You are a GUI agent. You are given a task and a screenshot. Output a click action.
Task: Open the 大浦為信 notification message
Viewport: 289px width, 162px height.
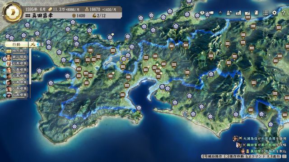pos(260,139)
